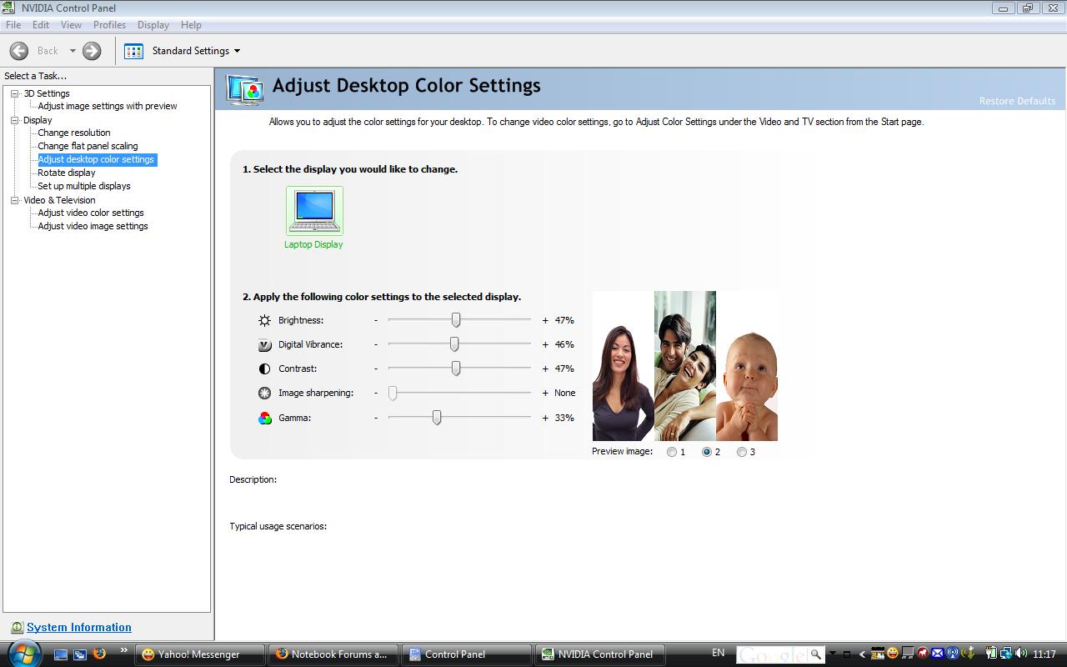Collapse the Display tree node
Viewport: 1067px width, 667px height.
click(x=14, y=120)
